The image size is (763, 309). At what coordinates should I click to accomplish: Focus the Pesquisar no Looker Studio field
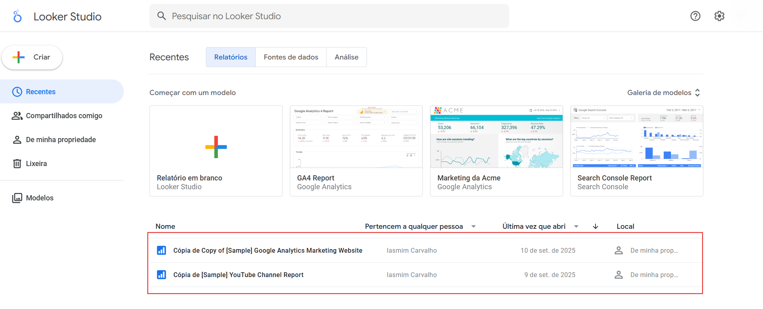point(329,16)
